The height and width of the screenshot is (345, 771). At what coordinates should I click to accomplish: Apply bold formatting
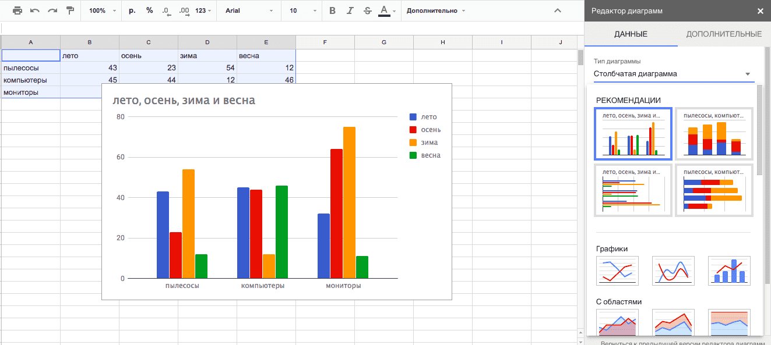pos(332,11)
